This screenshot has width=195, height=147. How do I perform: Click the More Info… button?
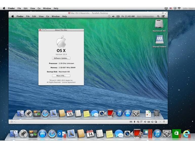coord(61,76)
